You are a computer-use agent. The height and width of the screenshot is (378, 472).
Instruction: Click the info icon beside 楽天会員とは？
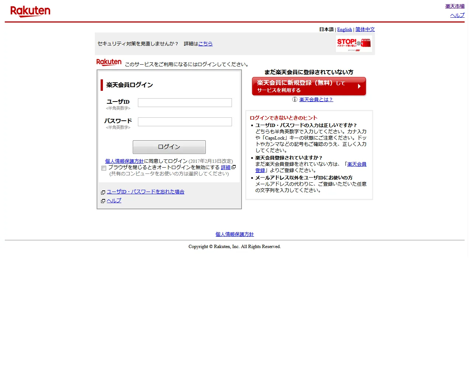(x=295, y=99)
